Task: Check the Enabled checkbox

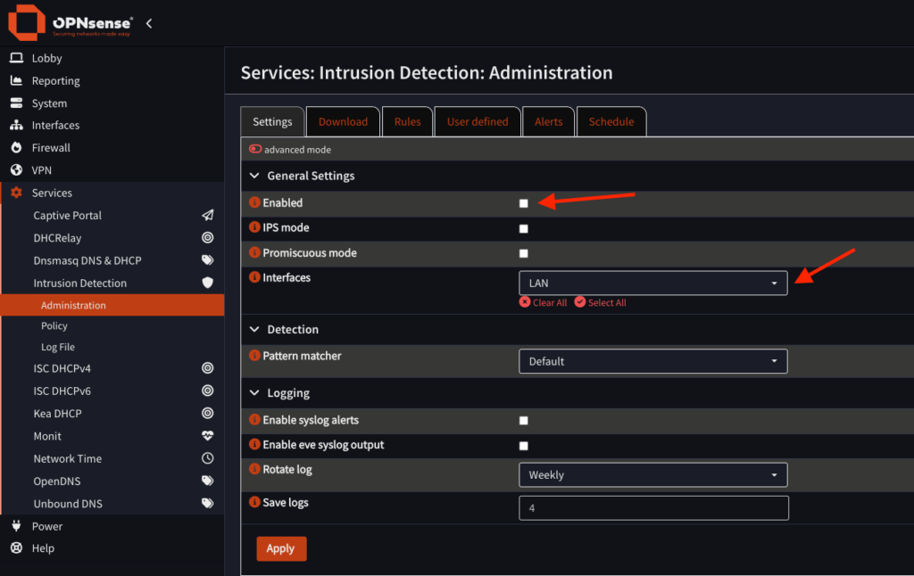Action: pos(523,203)
